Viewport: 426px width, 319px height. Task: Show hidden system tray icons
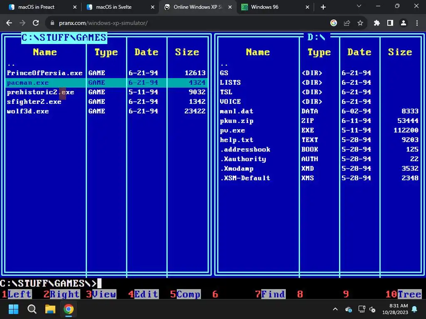(x=335, y=309)
